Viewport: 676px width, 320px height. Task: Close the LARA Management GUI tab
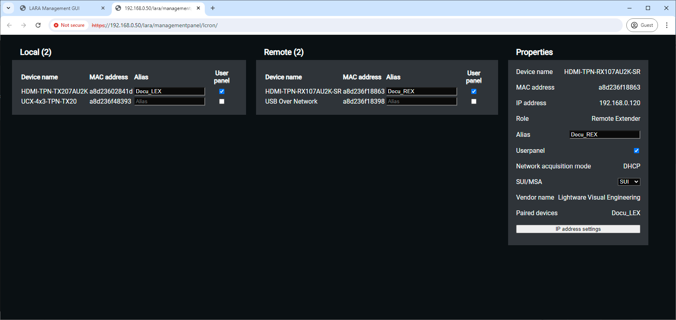coord(103,8)
